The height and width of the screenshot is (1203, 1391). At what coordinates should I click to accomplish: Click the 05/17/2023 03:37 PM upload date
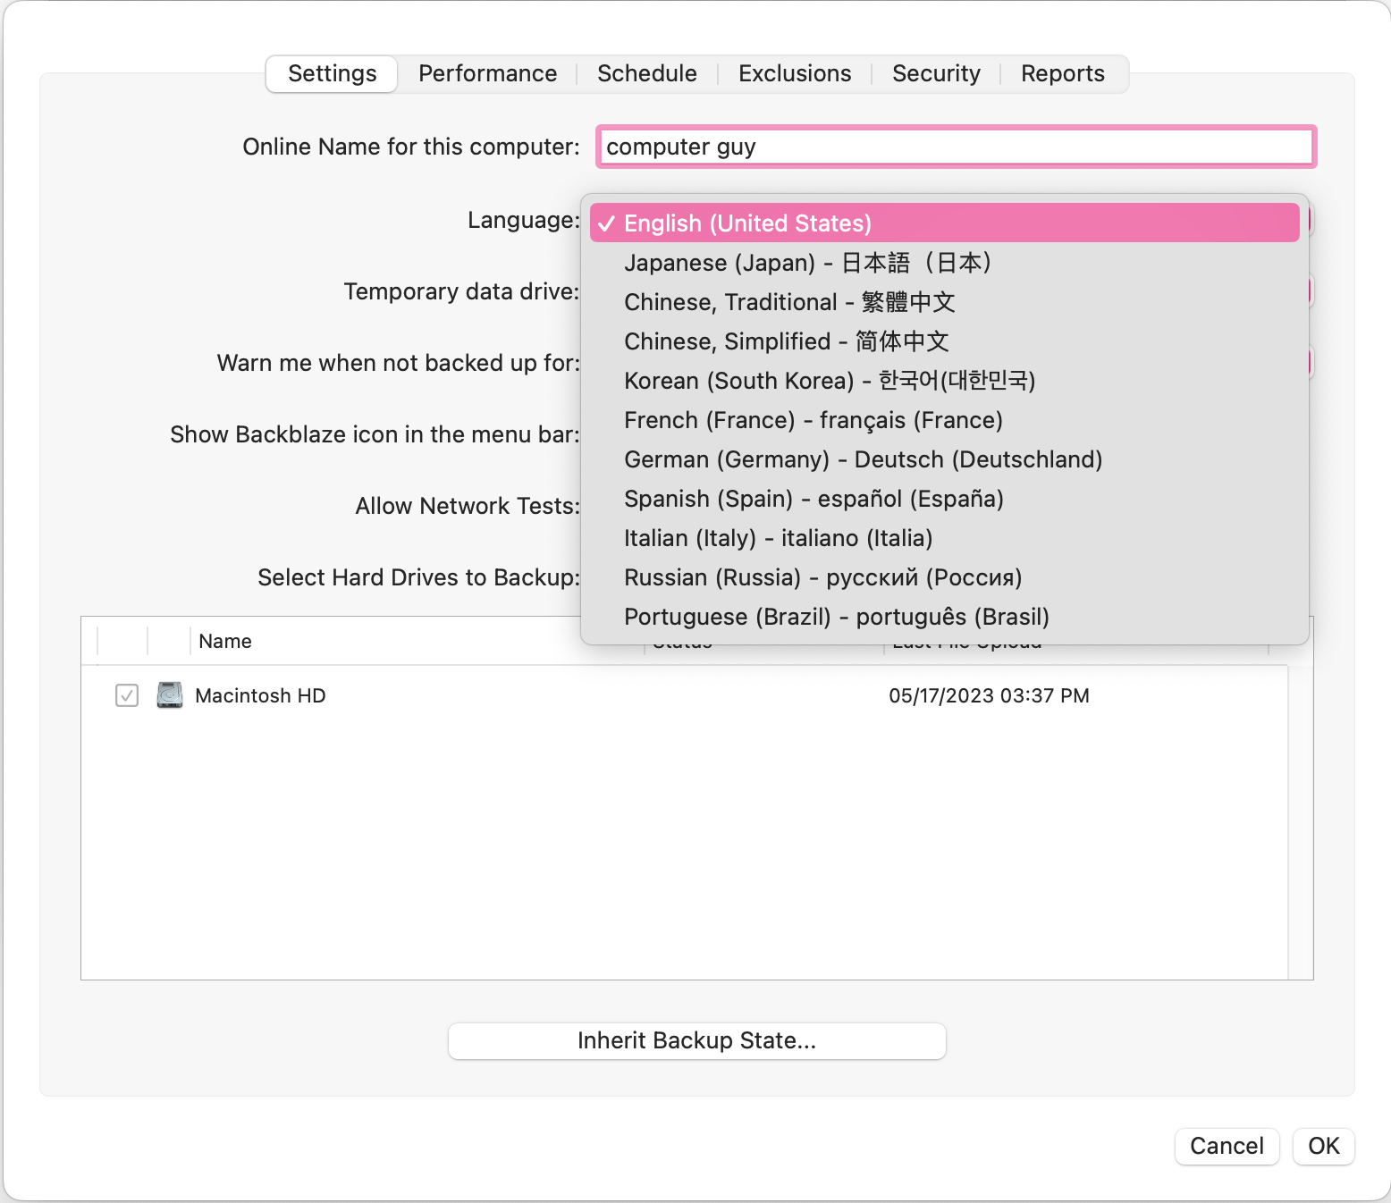point(989,695)
